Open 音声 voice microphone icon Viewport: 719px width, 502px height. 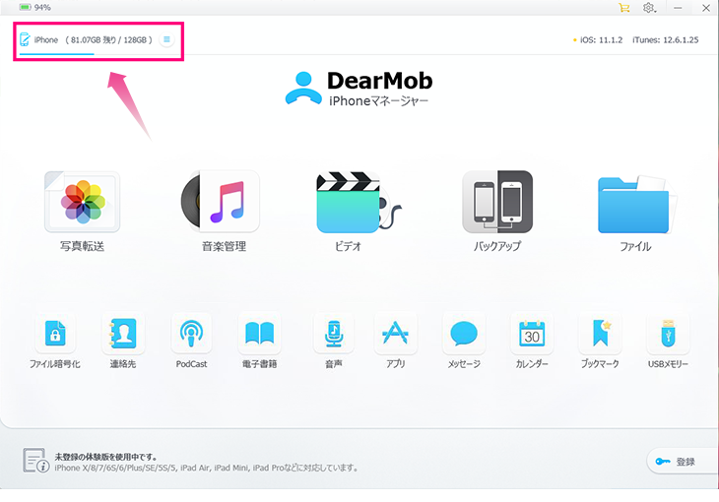coord(334,334)
